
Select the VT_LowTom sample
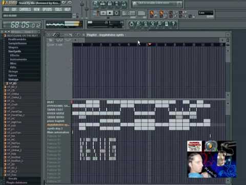click(14, 133)
